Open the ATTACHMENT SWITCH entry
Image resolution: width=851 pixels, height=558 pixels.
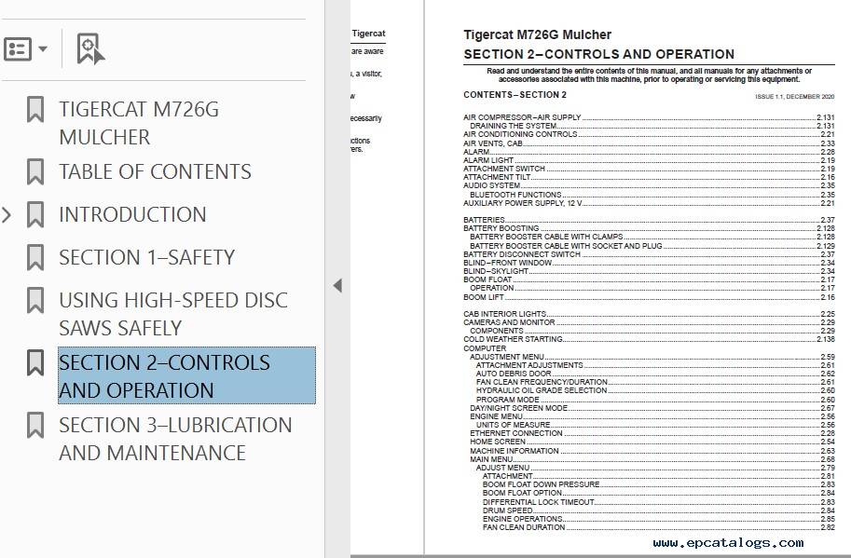pyautogui.click(x=649, y=169)
